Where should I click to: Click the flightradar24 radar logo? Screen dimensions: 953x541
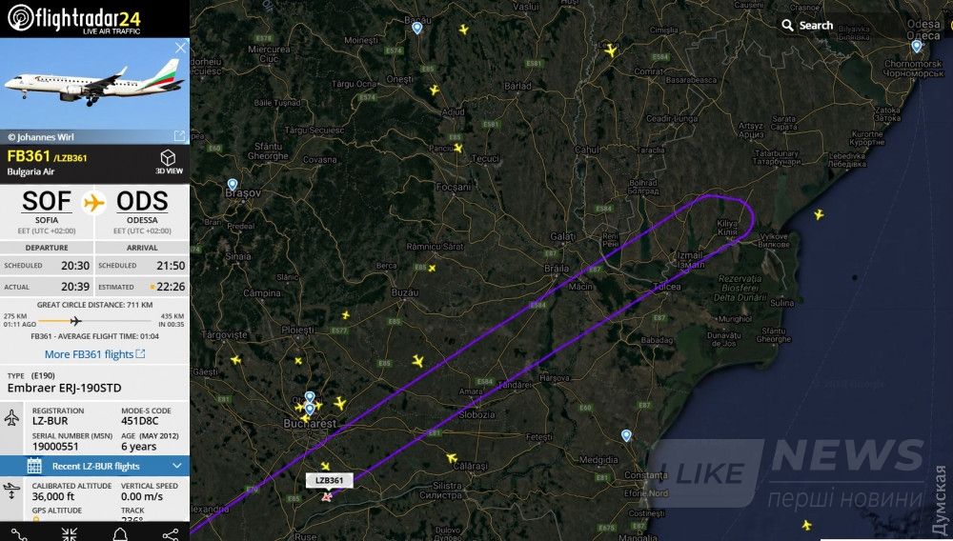(21, 18)
